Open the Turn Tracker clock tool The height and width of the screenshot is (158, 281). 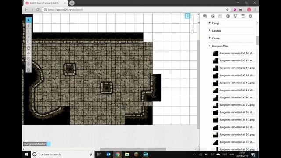(29, 59)
